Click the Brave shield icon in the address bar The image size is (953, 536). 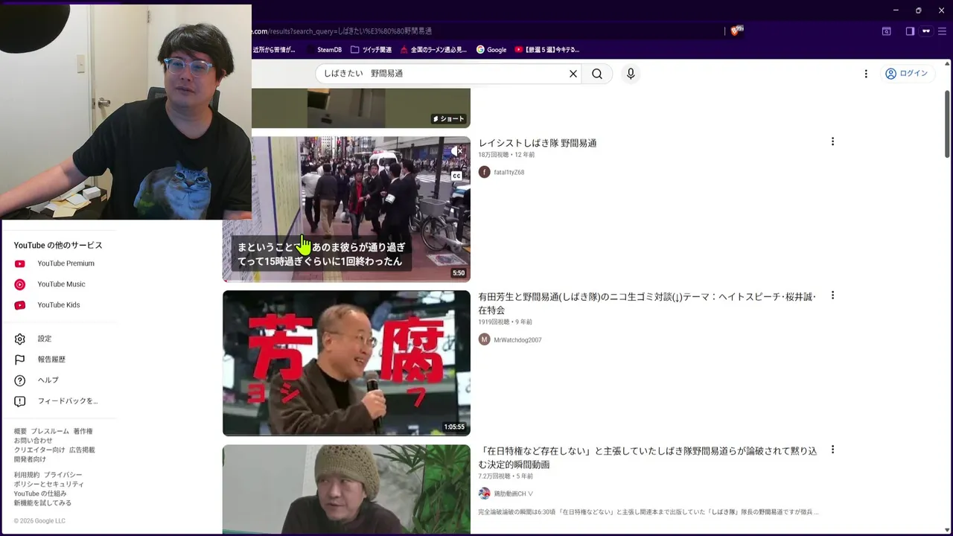click(736, 31)
